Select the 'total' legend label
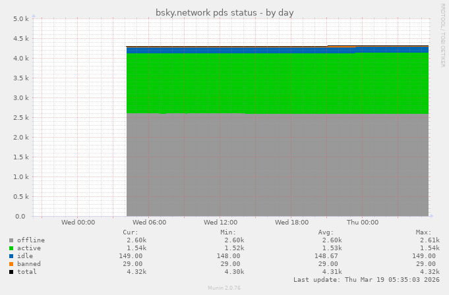Screen dimensions: 449x295 pyautogui.click(x=27, y=271)
